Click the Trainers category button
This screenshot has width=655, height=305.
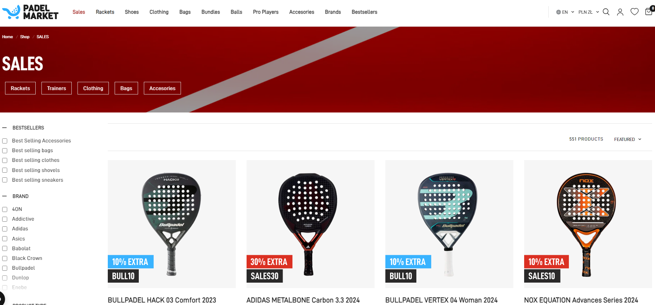coord(57,88)
